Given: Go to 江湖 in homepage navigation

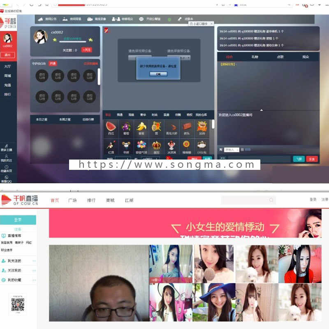Looking at the screenshot, I should 129,200.
